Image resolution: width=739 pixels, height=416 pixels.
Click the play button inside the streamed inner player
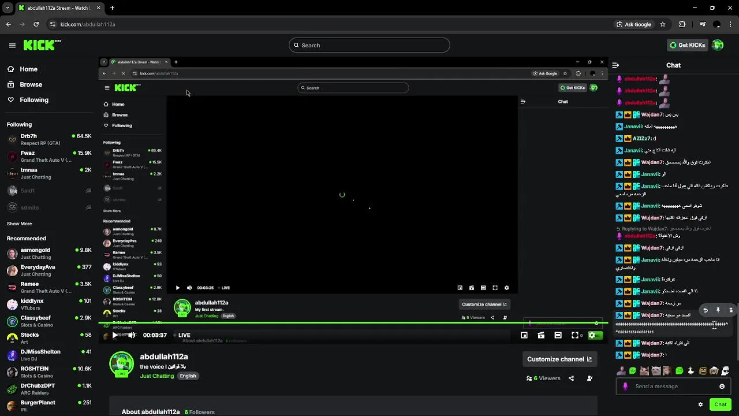177,288
